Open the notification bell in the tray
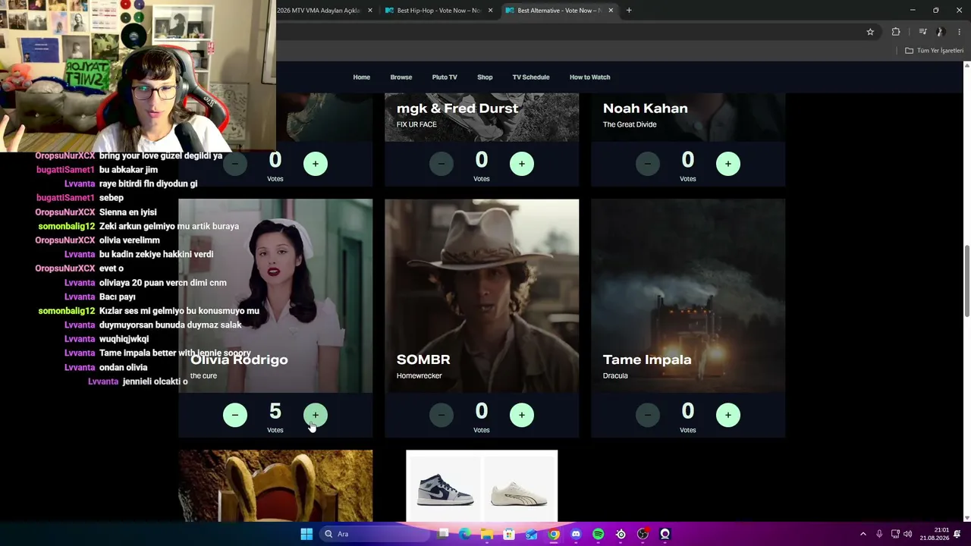 957,534
